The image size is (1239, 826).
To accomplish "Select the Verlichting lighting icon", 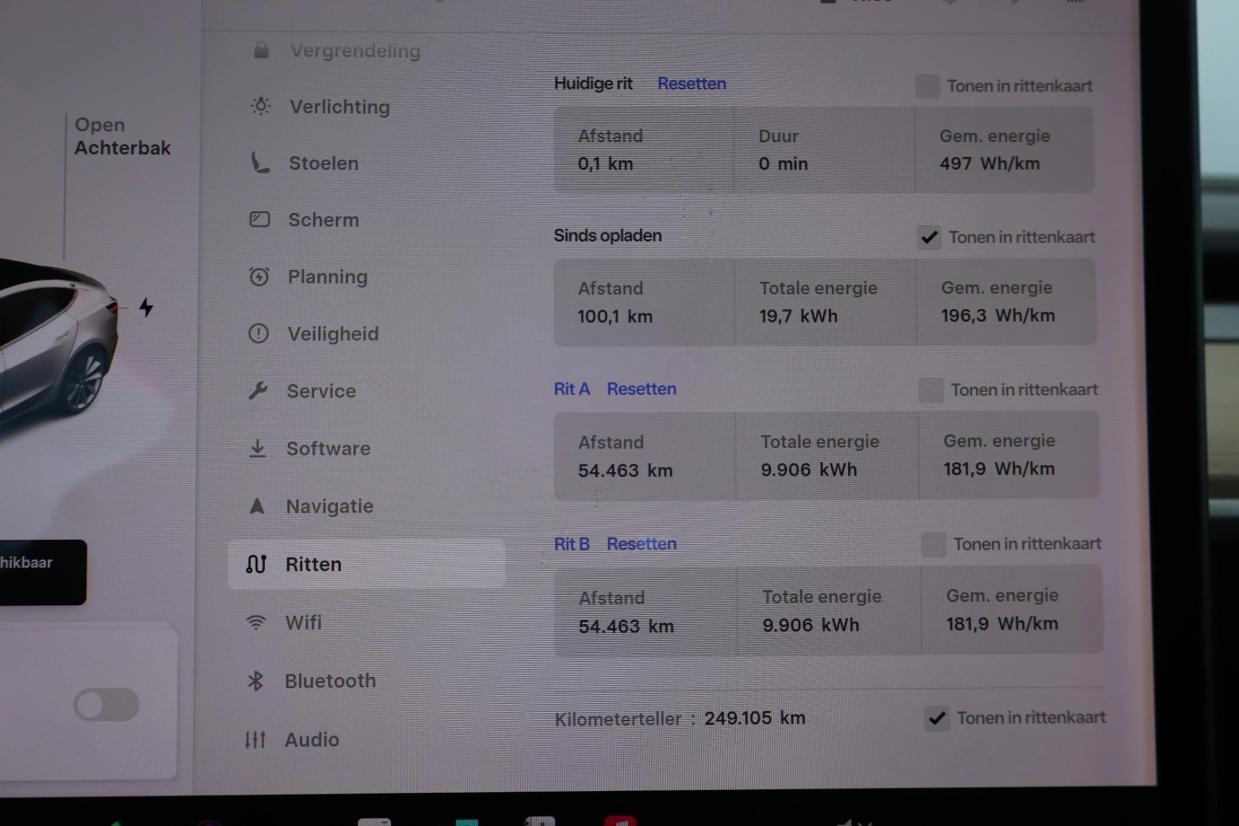I will (x=260, y=107).
